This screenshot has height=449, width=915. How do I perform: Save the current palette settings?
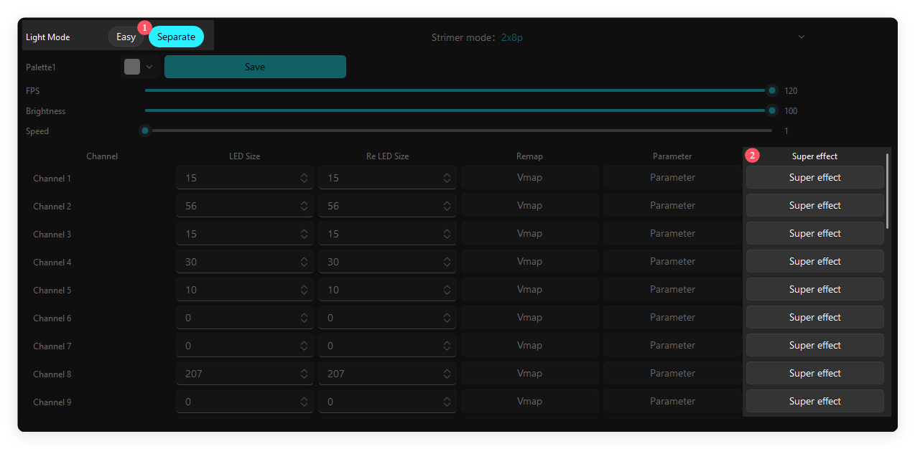tap(255, 67)
